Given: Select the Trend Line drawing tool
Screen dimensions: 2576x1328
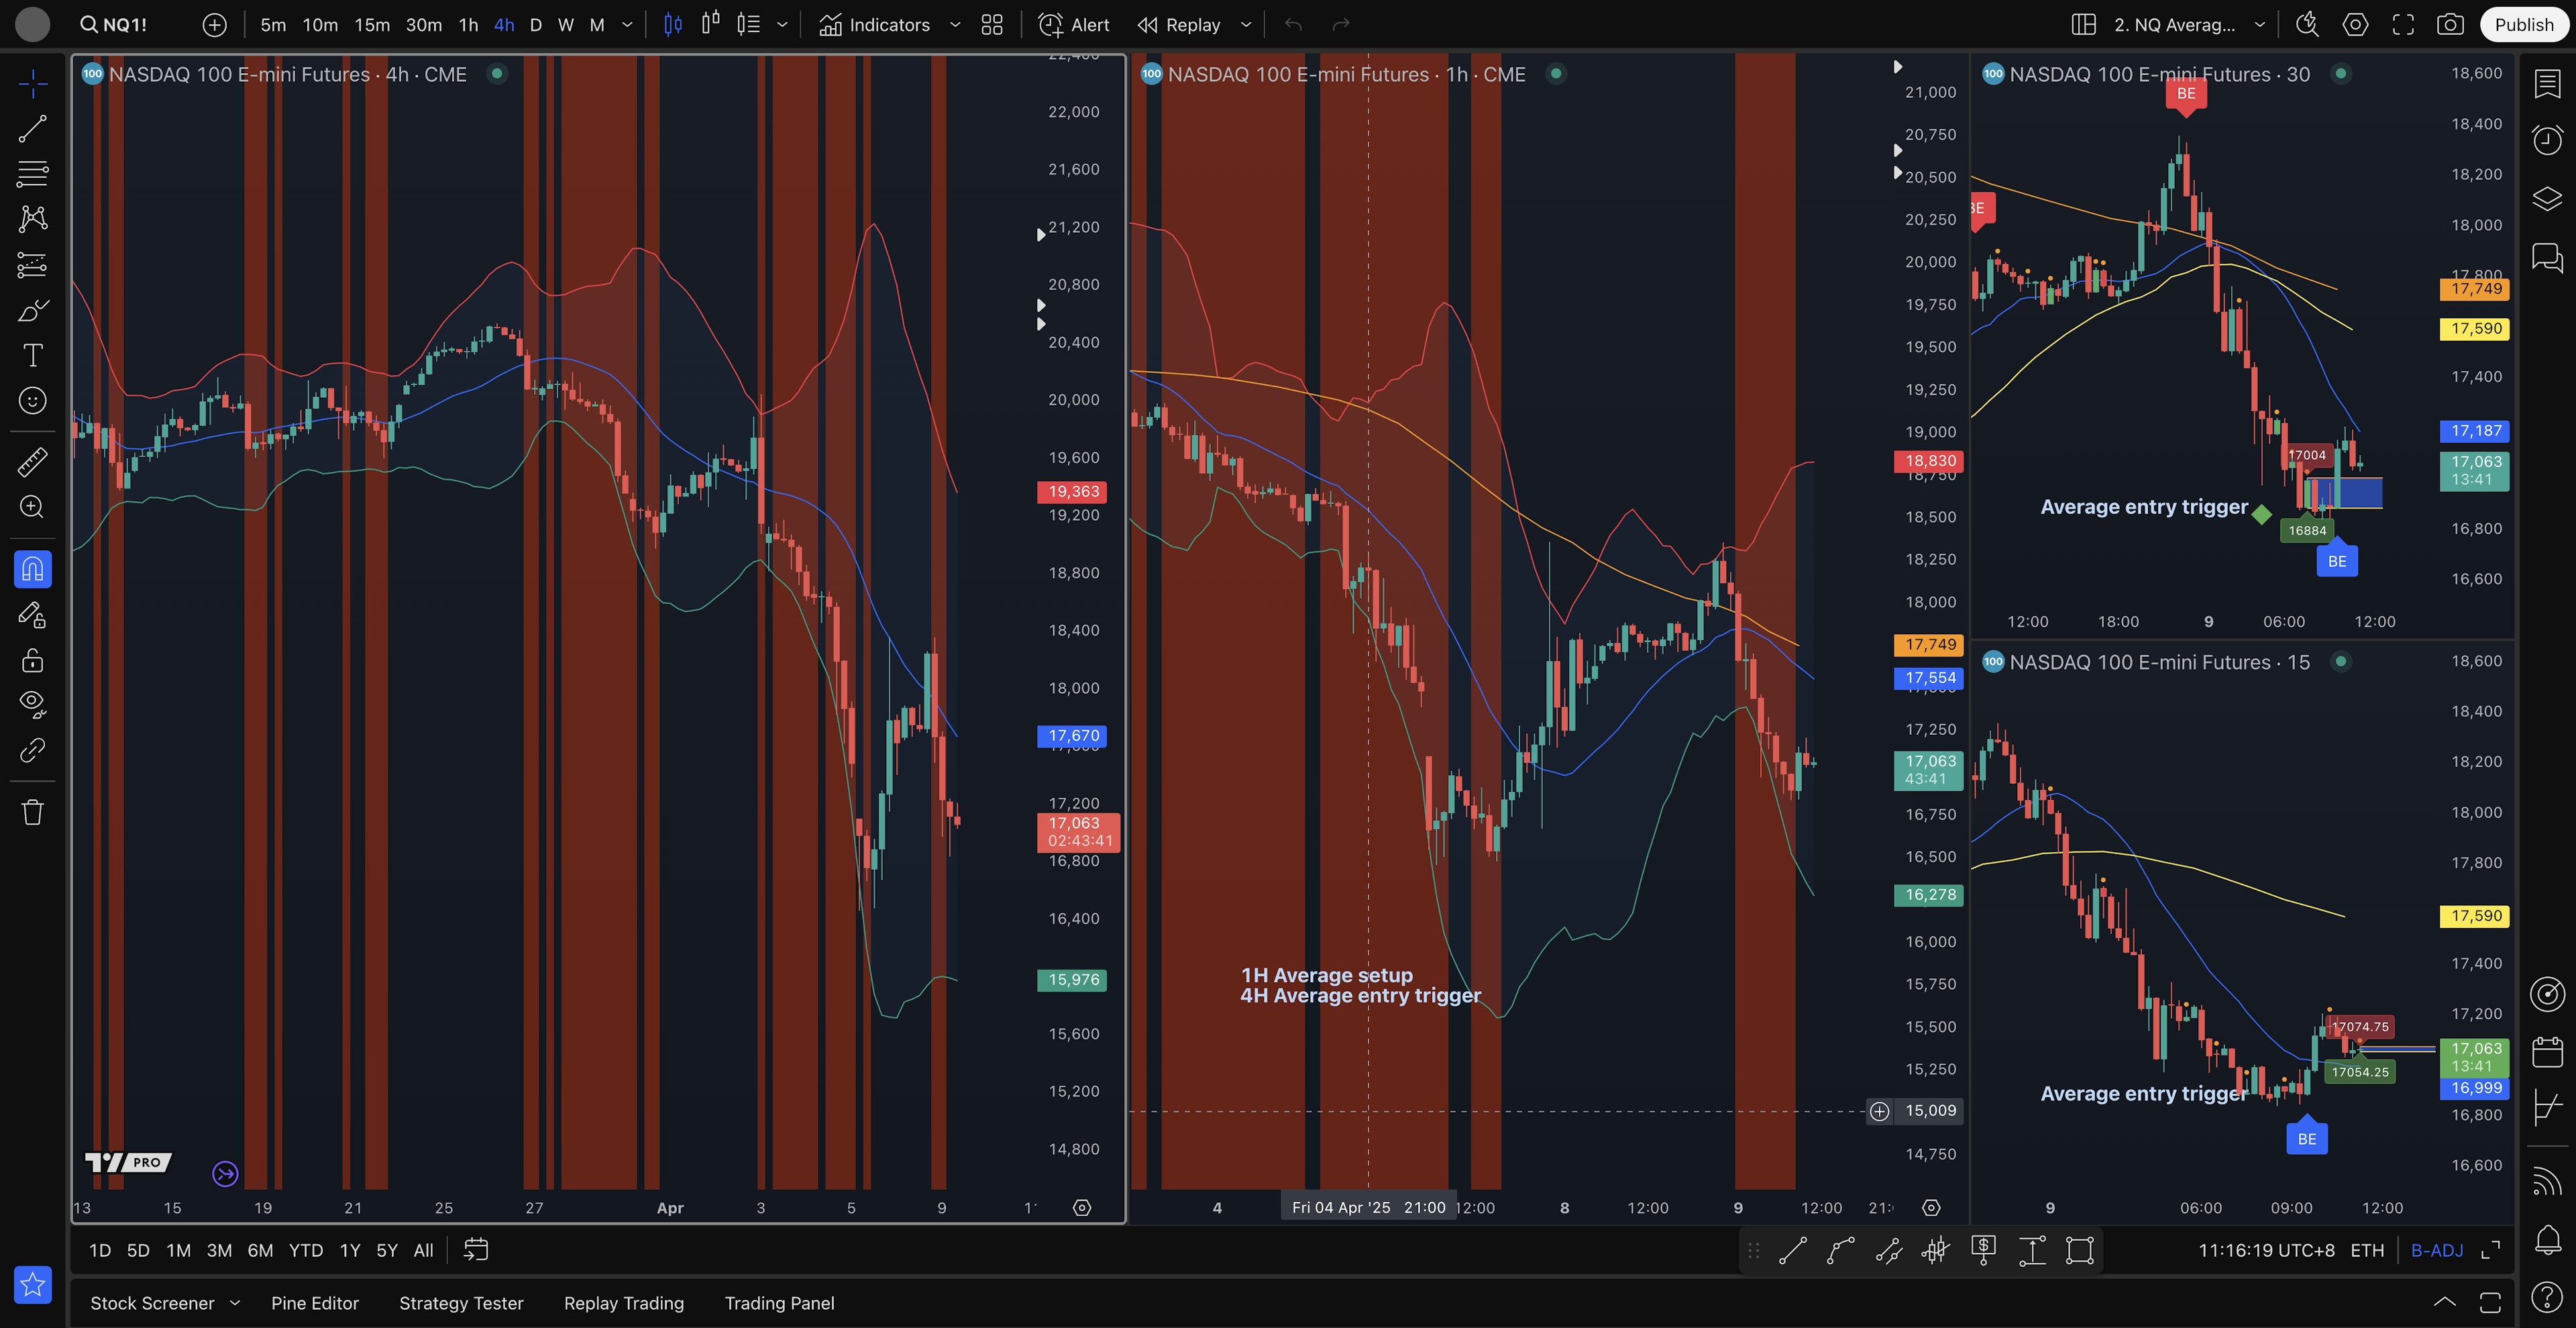Looking at the screenshot, I should 32,128.
